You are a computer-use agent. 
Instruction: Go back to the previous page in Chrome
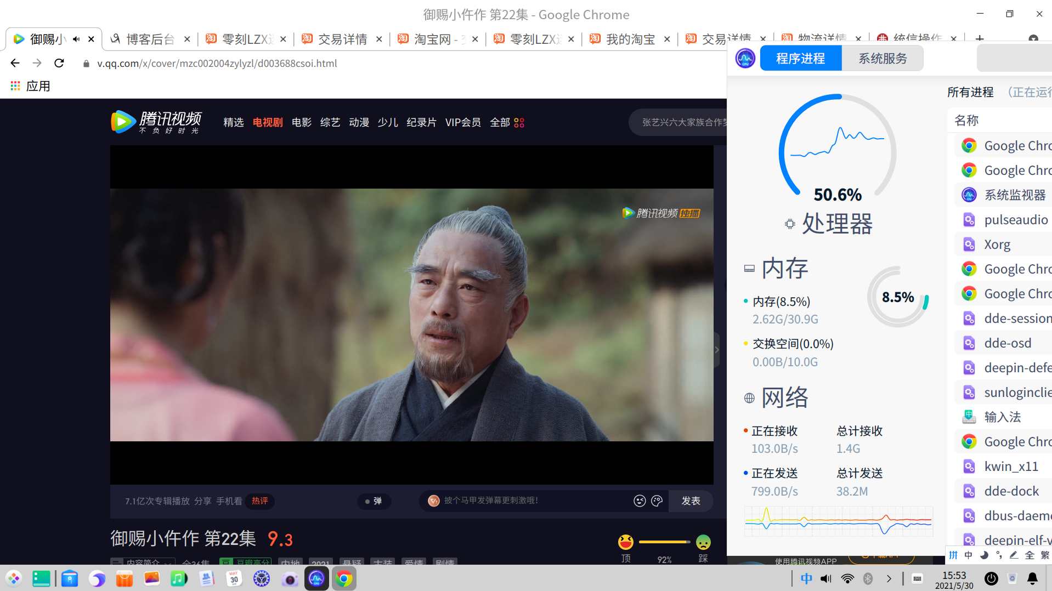pos(15,63)
